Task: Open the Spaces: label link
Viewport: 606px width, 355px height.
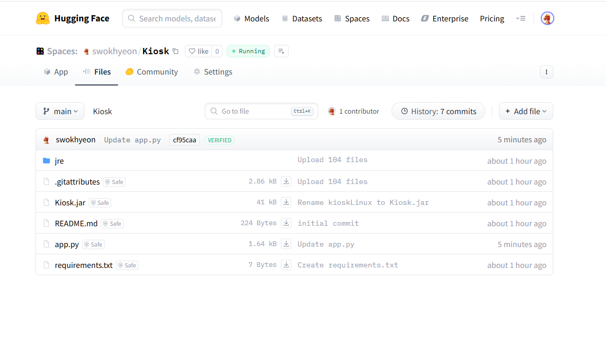Action: pyautogui.click(x=62, y=51)
